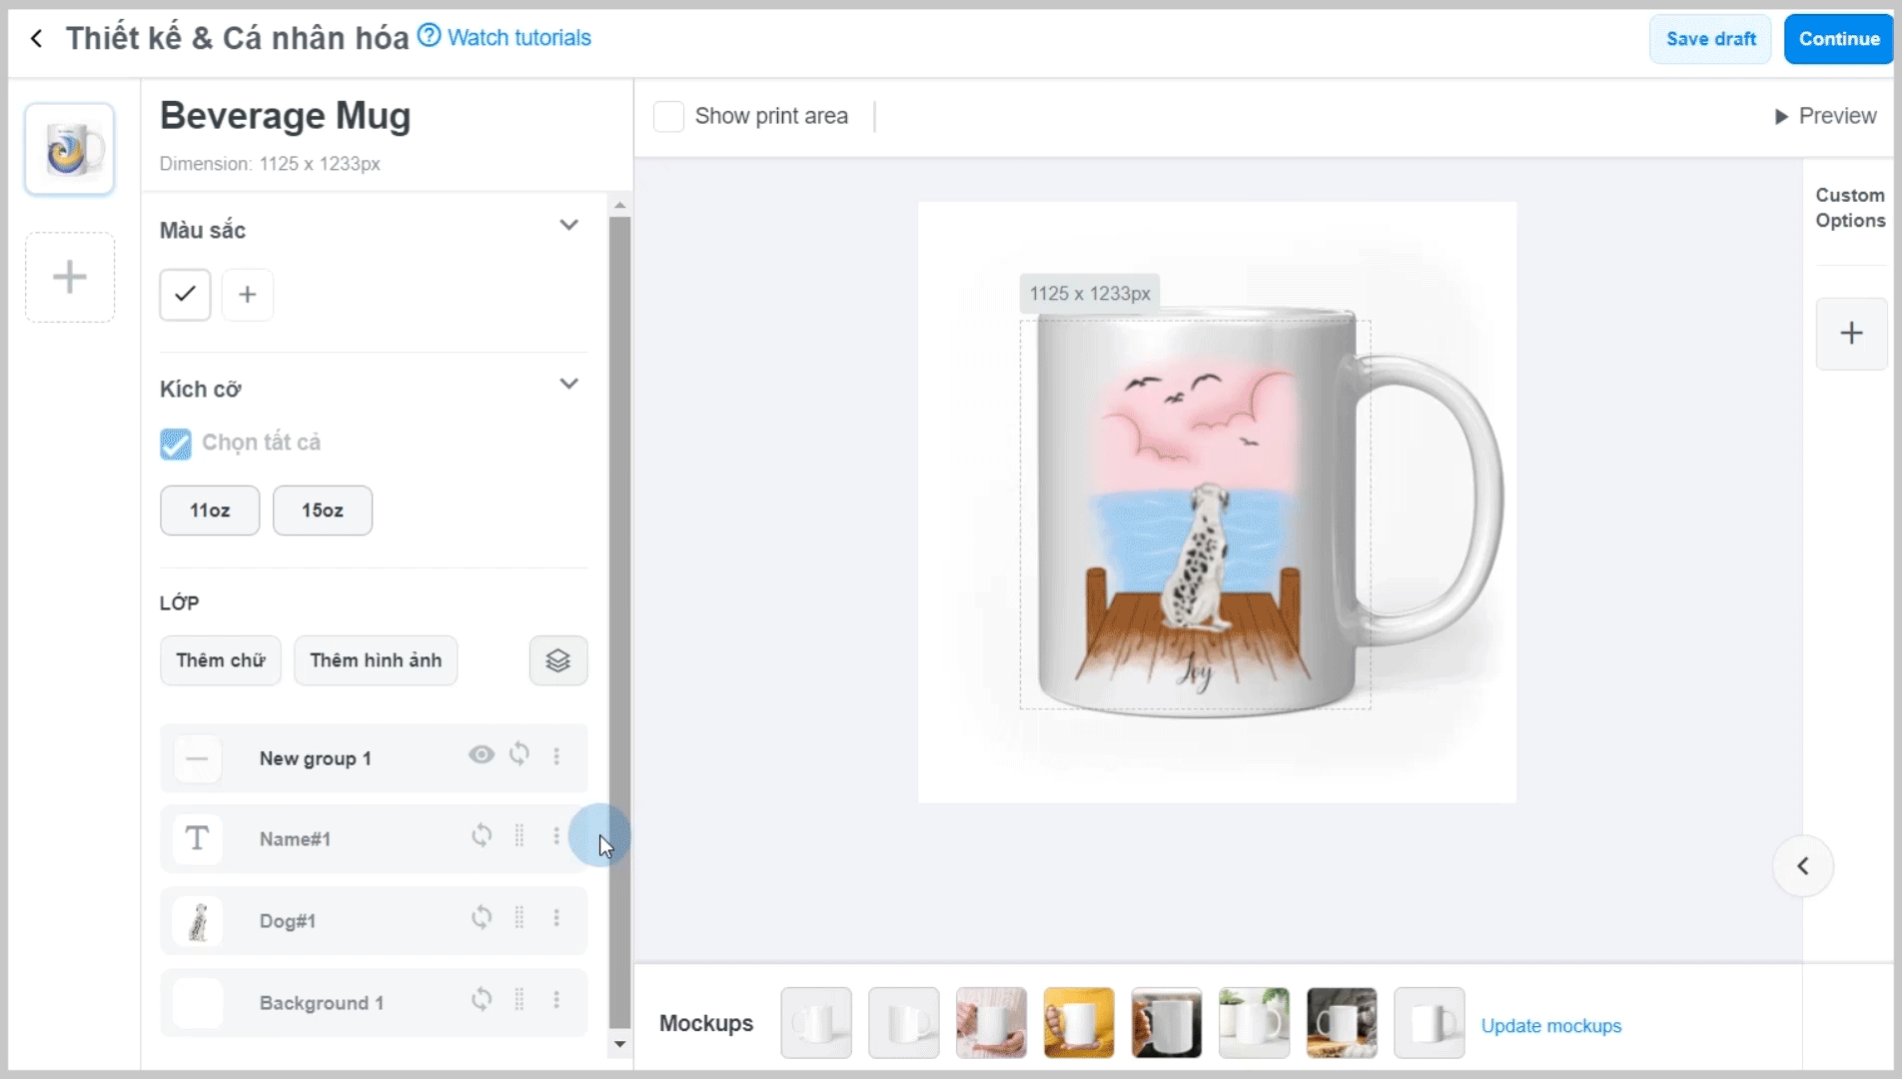This screenshot has height=1079, width=1902.
Task: Click the layer panel scrollbar up arrow
Action: [620, 205]
